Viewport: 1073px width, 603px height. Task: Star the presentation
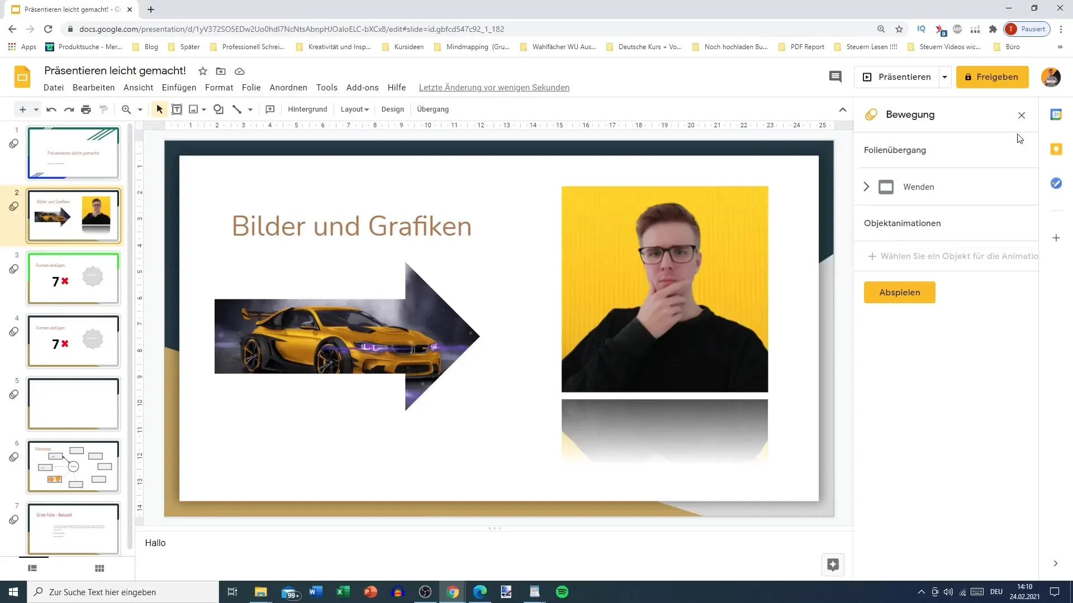pos(203,71)
